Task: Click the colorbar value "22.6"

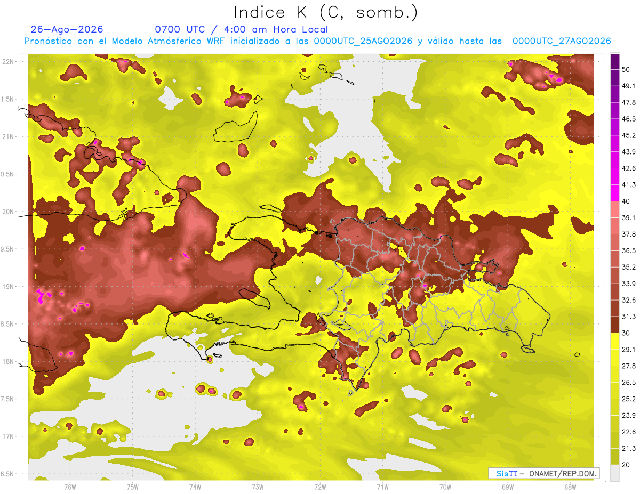Action: tap(628, 432)
